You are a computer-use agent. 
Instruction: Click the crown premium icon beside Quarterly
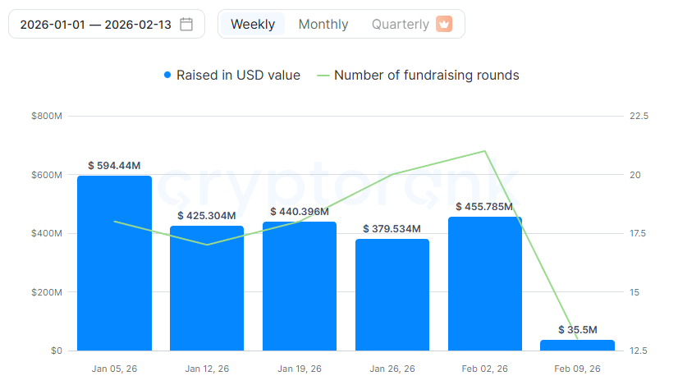(x=444, y=24)
